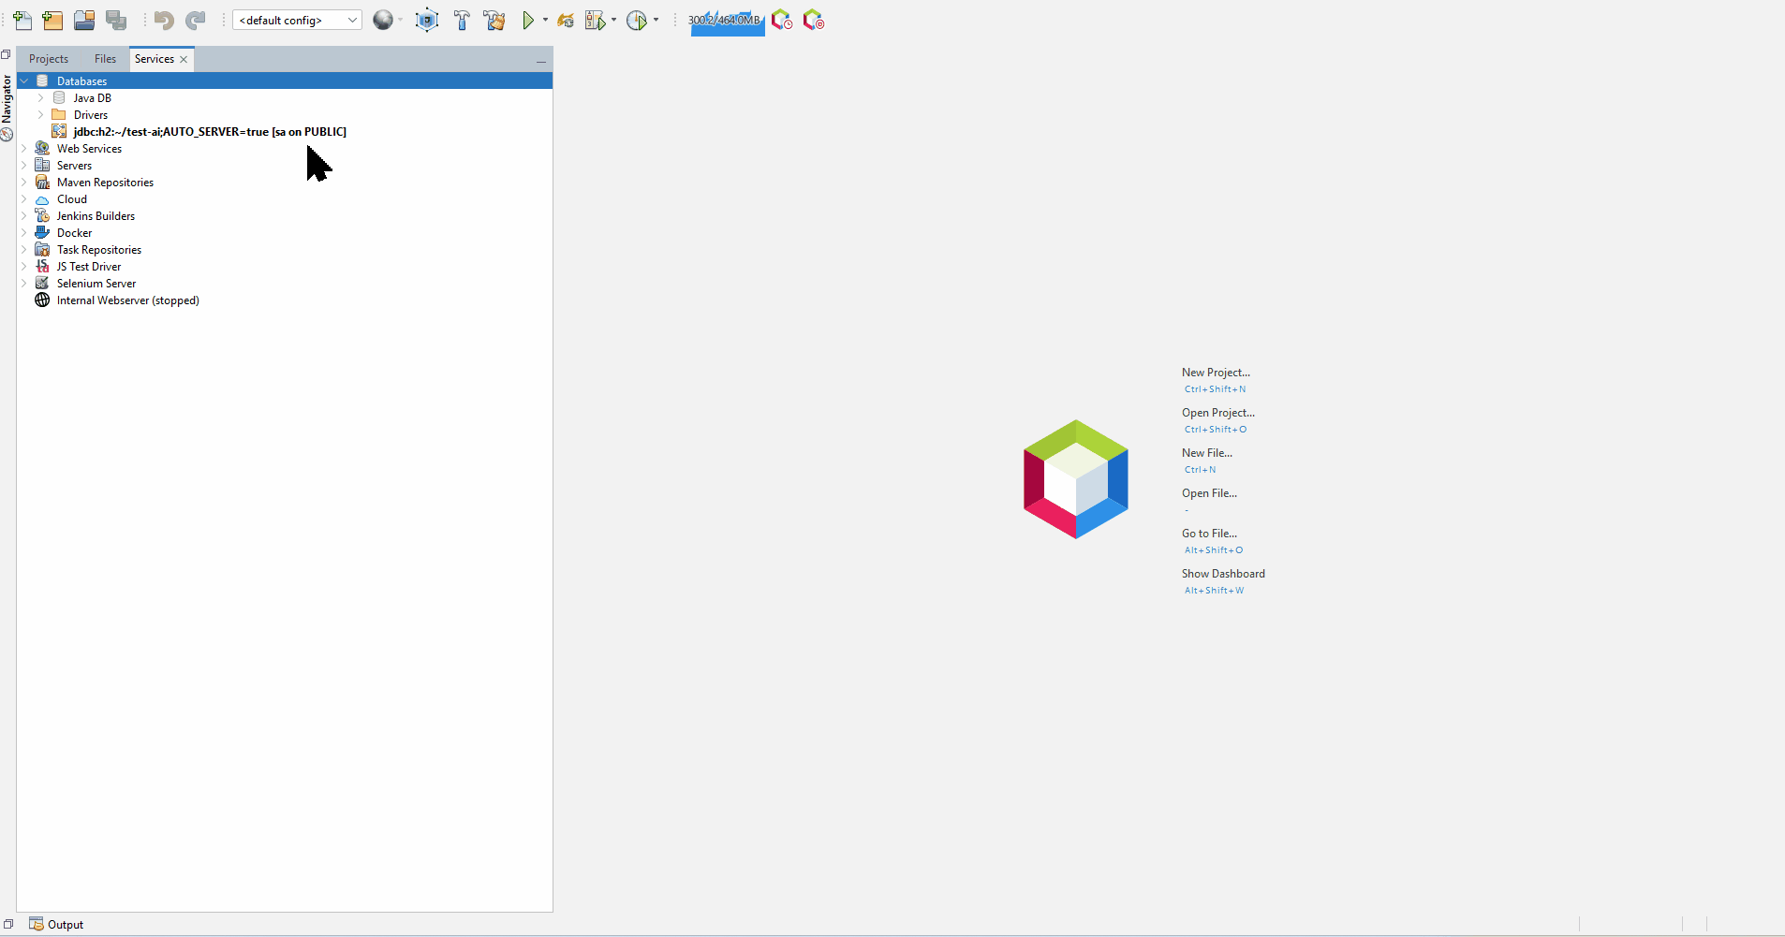Screen dimensions: 1785x937
Task: Select the Drivers folder row
Action: (x=90, y=115)
